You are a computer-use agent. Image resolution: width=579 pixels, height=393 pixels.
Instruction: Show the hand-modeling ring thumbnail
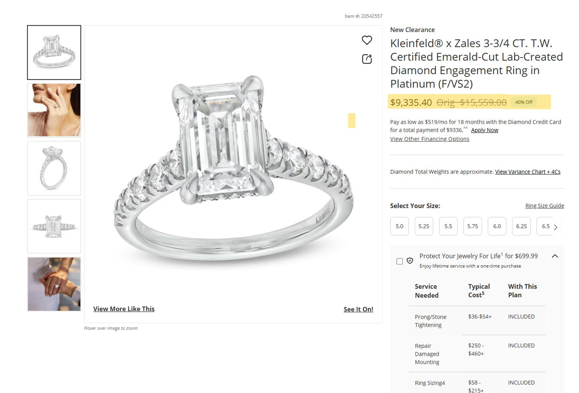[x=54, y=110]
